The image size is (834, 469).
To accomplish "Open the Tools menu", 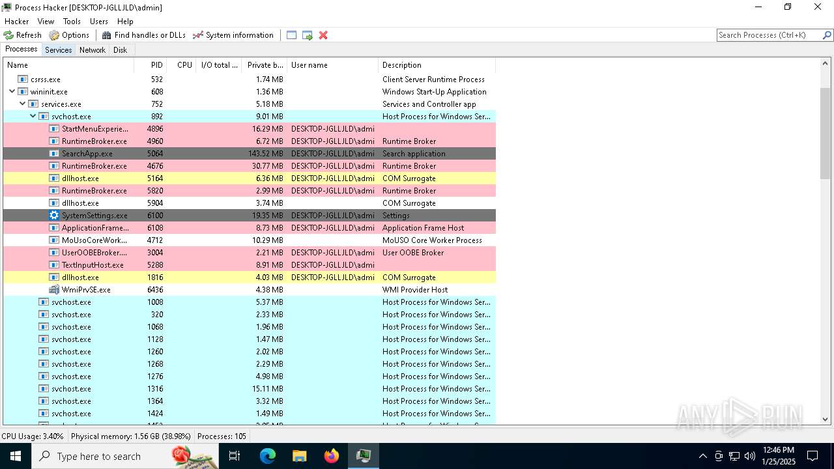I will (x=72, y=21).
